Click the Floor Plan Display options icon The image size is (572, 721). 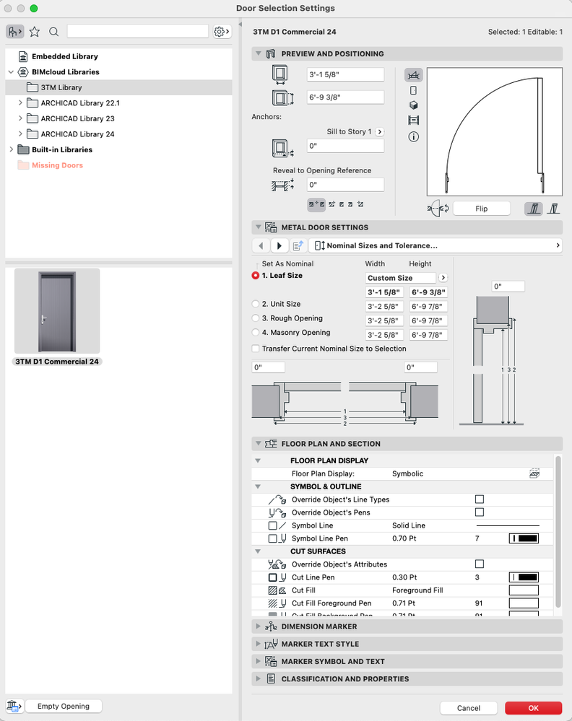click(534, 473)
